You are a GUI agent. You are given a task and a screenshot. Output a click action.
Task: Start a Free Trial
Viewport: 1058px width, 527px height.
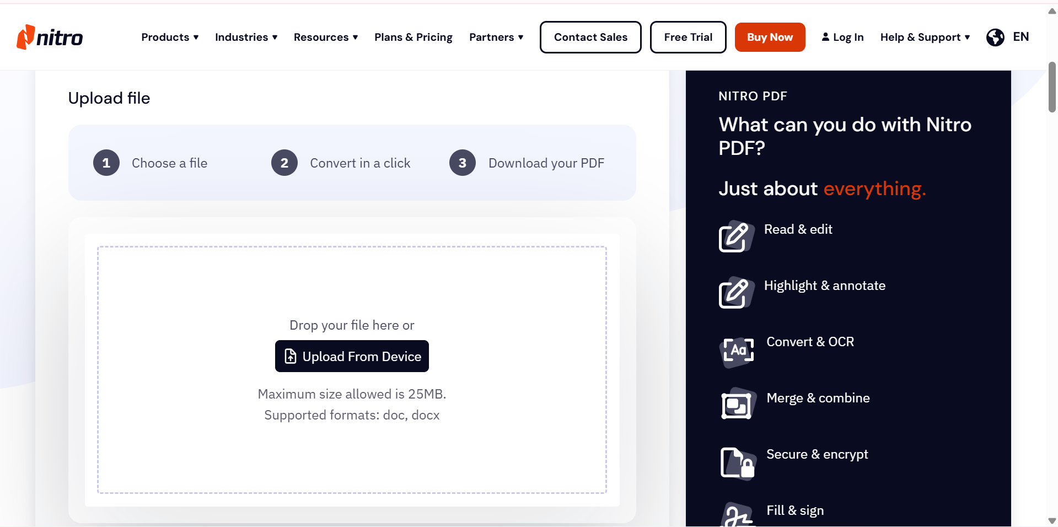point(688,37)
